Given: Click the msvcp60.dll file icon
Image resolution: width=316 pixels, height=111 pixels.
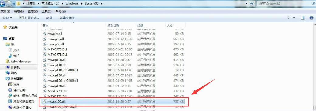Looking at the screenshot, I should [45, 44].
